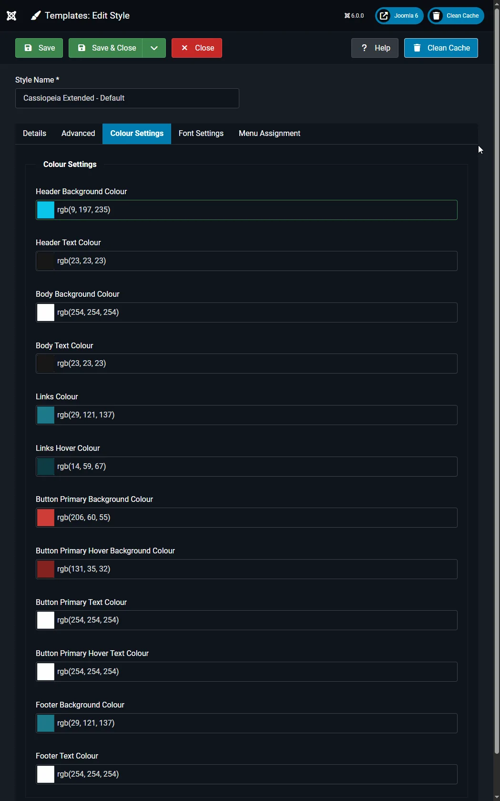Click the Joomla logo icon
Image resolution: width=500 pixels, height=801 pixels.
coord(11,16)
